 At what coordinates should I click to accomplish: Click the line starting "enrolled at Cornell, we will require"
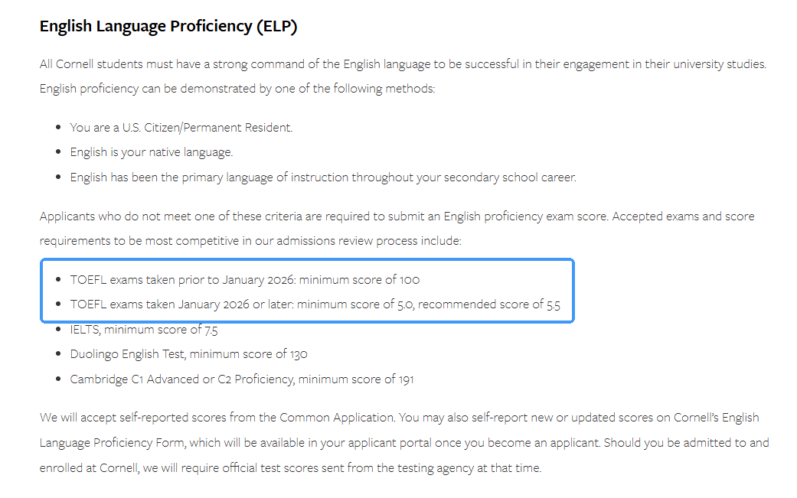[290, 467]
